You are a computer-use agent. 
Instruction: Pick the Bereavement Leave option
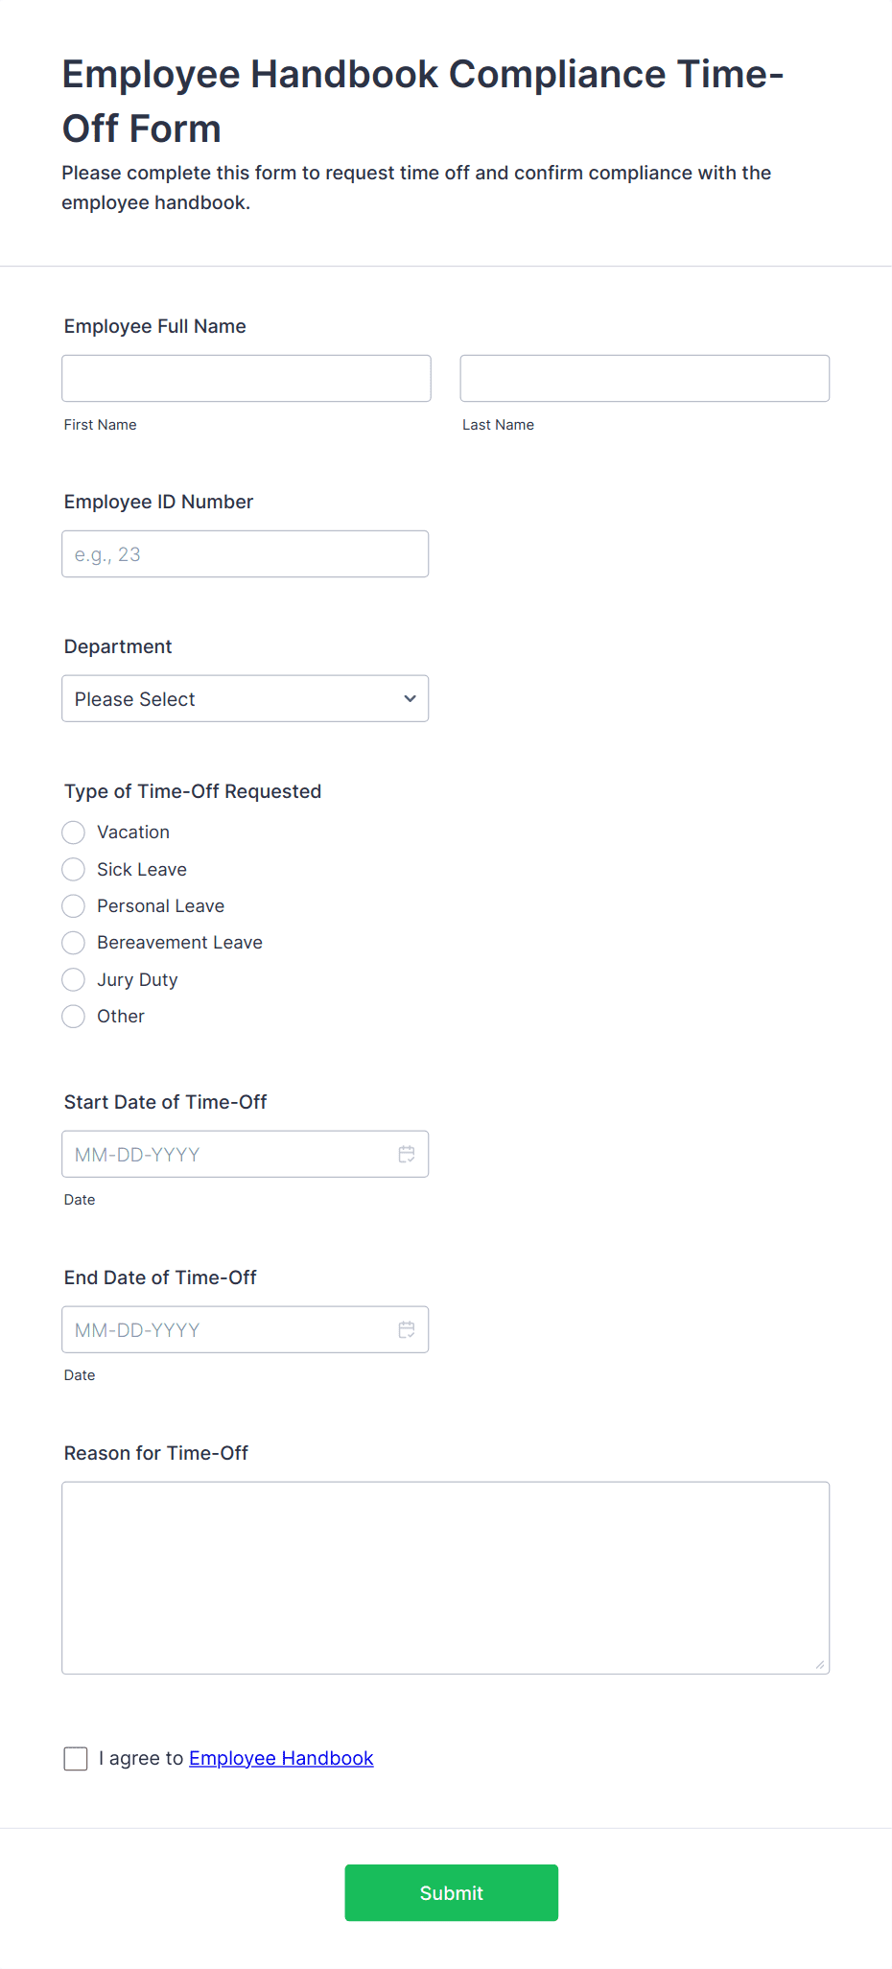[x=74, y=943]
